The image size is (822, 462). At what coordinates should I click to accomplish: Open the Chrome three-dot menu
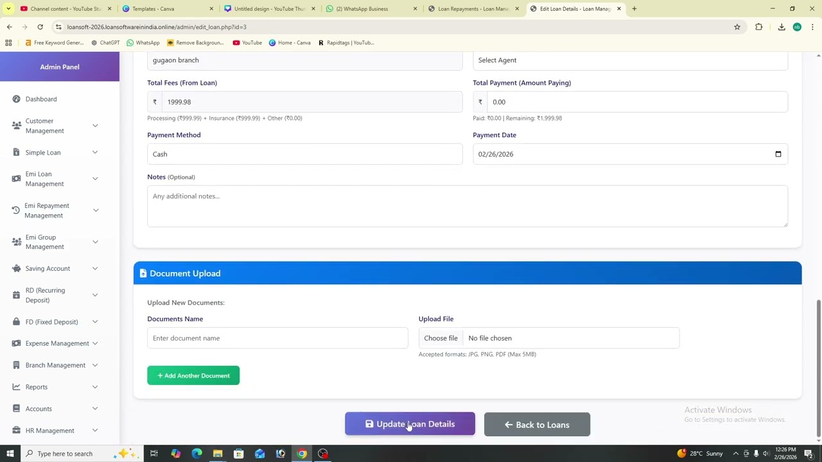[x=812, y=27]
